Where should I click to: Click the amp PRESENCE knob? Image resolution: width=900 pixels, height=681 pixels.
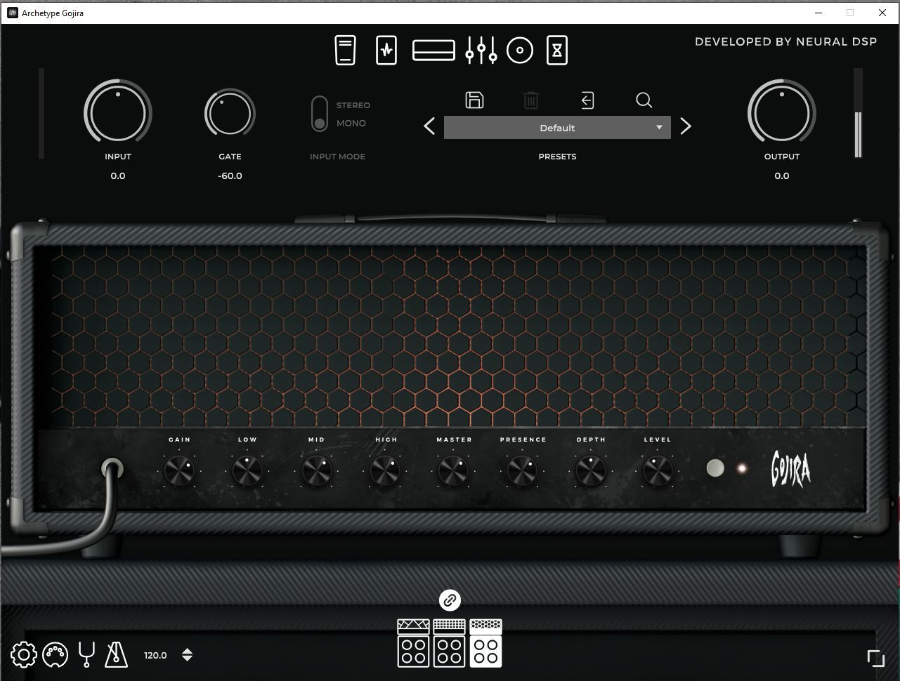[522, 471]
